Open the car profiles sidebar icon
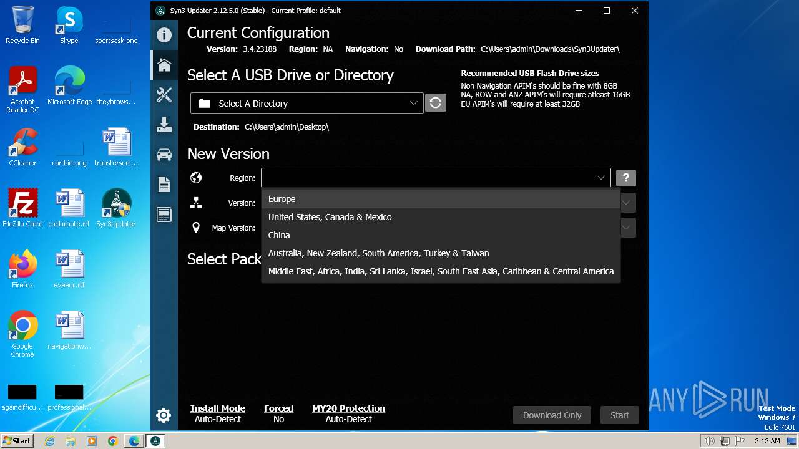 [x=164, y=155]
